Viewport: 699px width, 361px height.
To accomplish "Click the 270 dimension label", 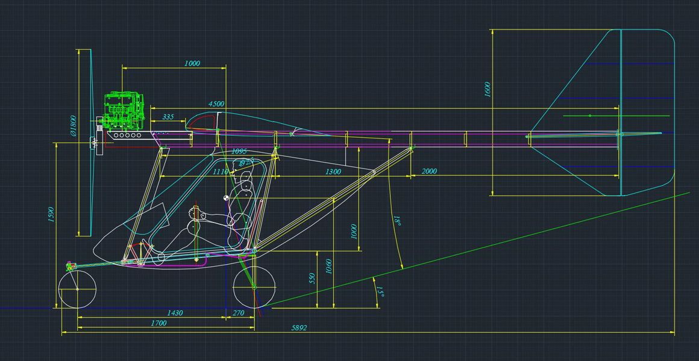I will [238, 313].
